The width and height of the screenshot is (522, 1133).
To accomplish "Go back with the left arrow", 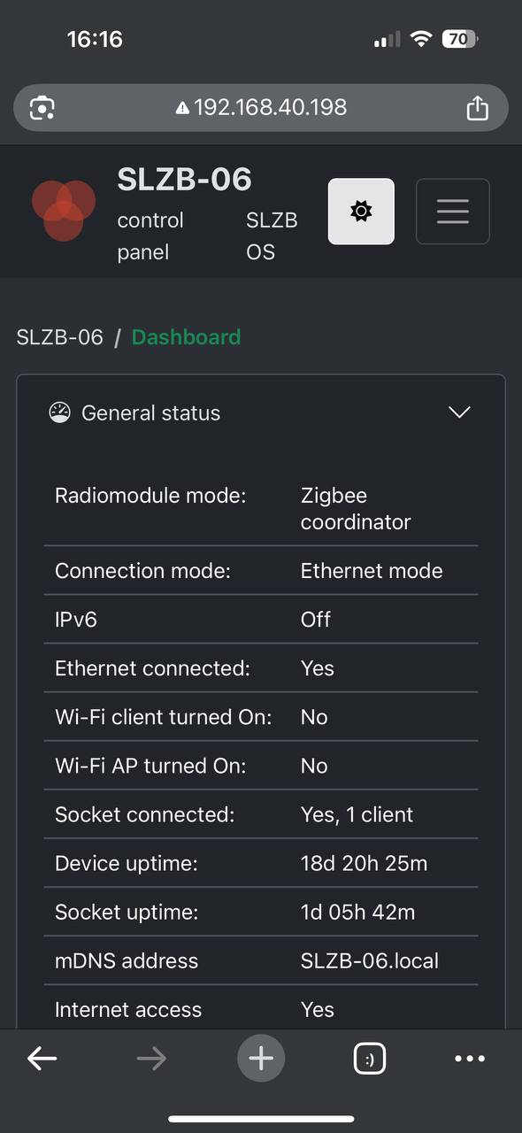I will 42,1059.
